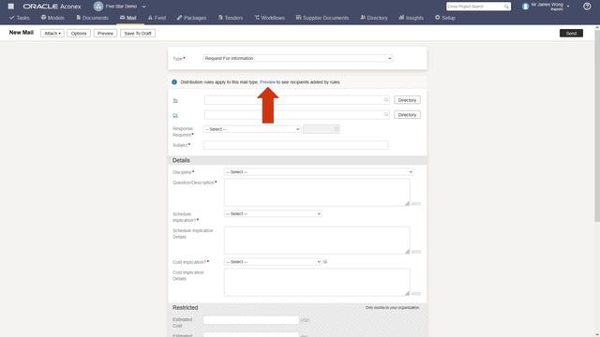This screenshot has width=600, height=337.
Task: Click the To recipients link
Action: pos(175,100)
